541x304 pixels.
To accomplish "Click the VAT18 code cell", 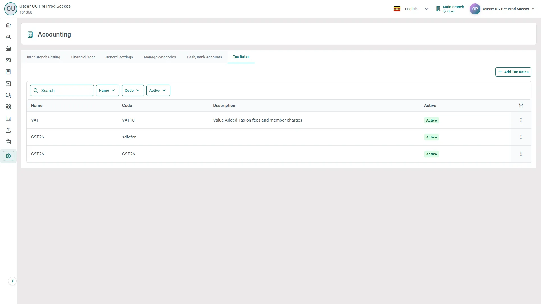I will click(128, 120).
